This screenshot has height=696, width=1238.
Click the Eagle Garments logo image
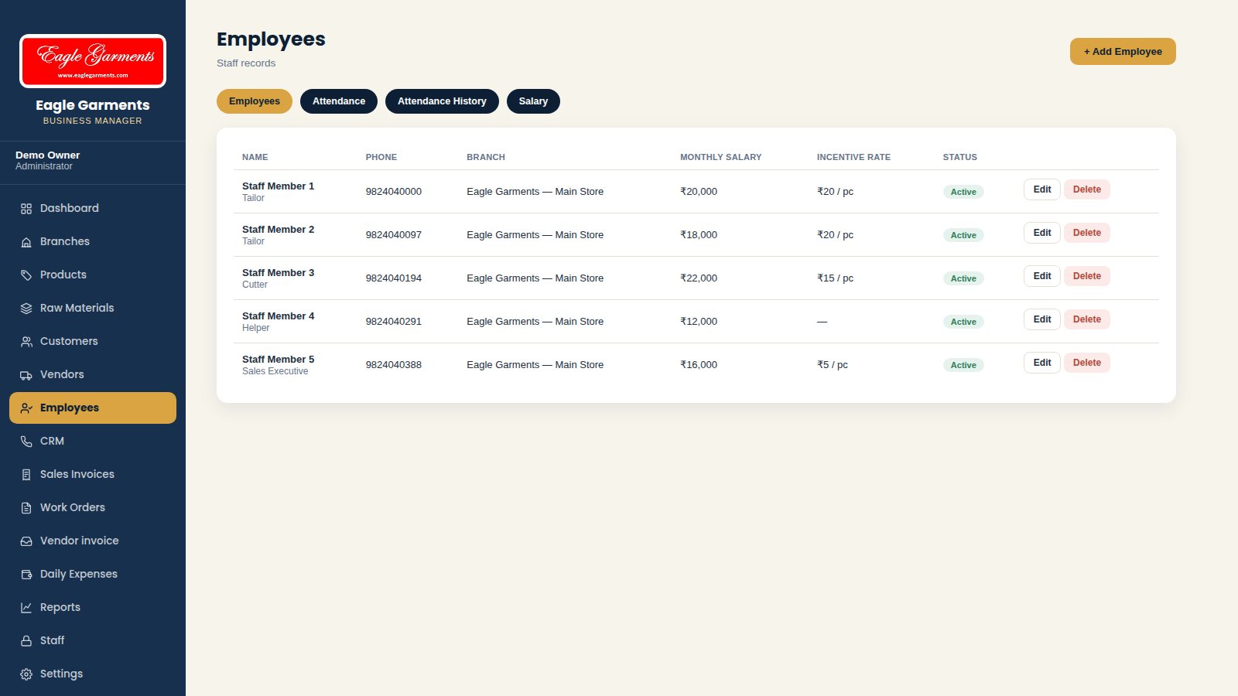93,61
